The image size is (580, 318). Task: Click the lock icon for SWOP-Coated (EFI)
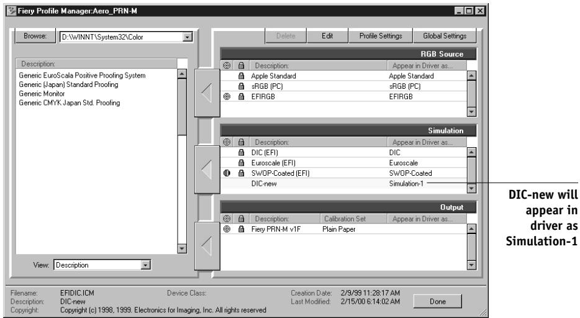point(241,173)
